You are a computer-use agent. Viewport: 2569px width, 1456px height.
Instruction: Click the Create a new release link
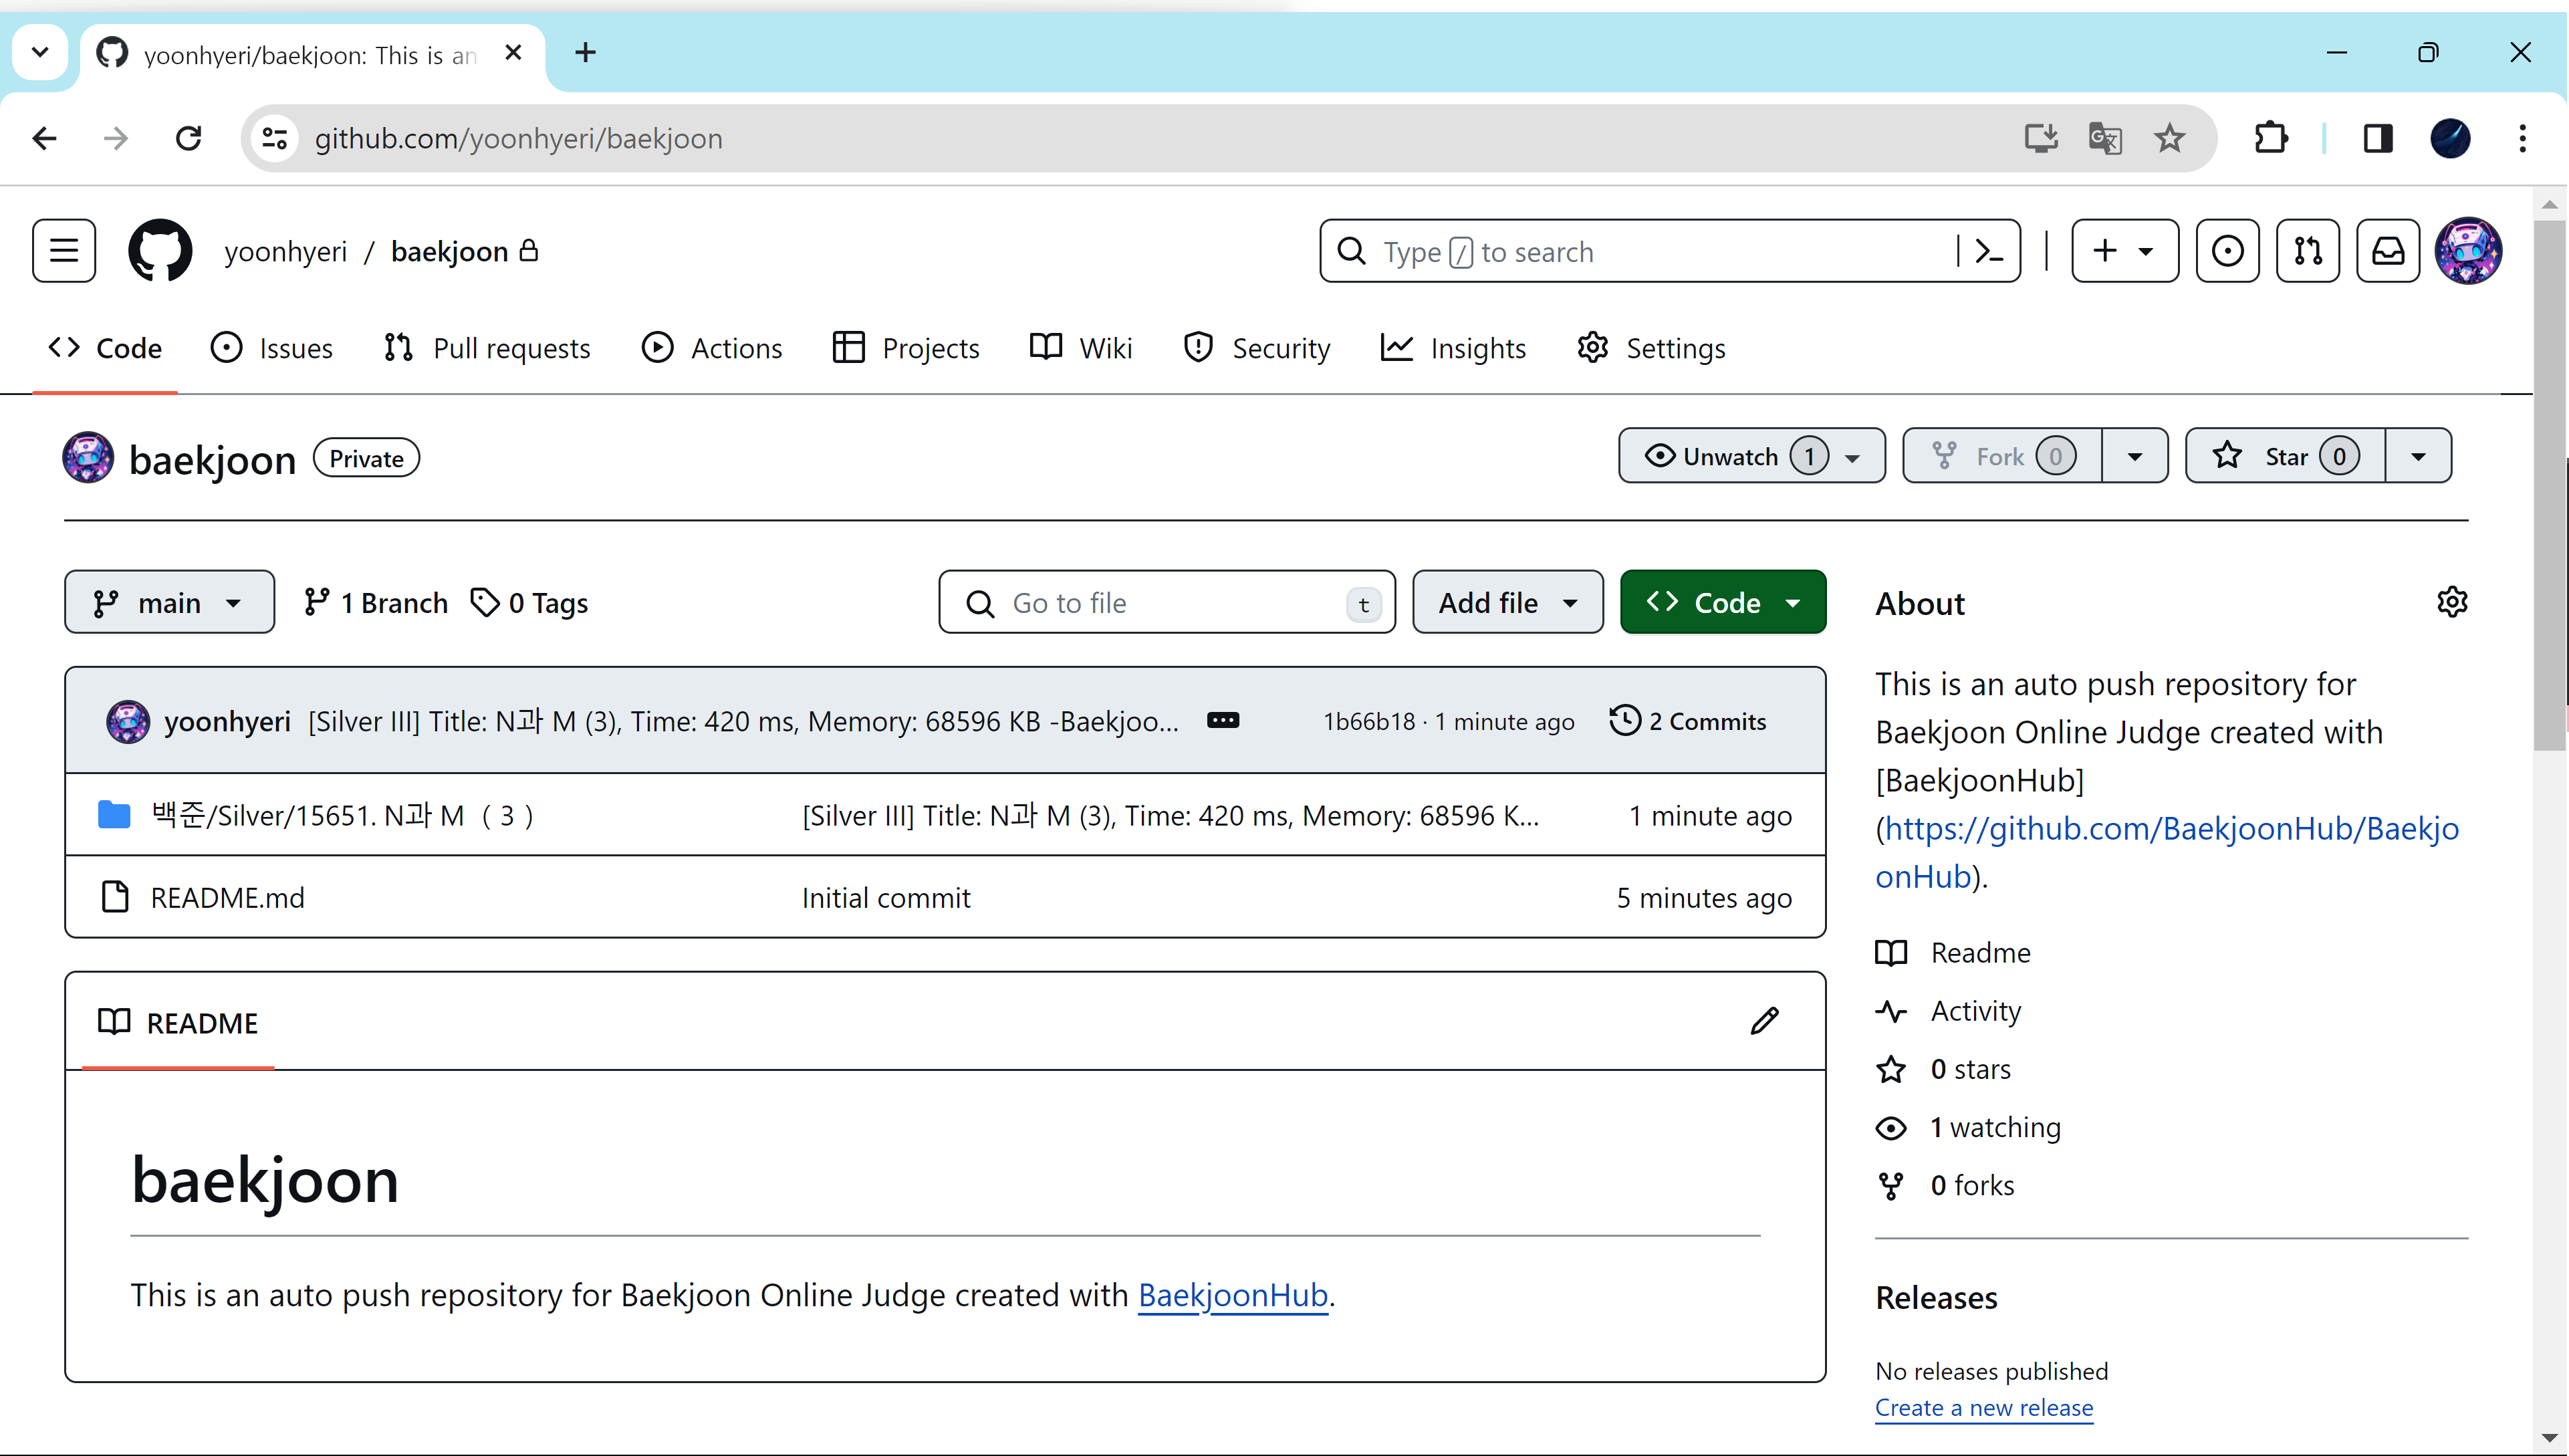(1983, 1408)
